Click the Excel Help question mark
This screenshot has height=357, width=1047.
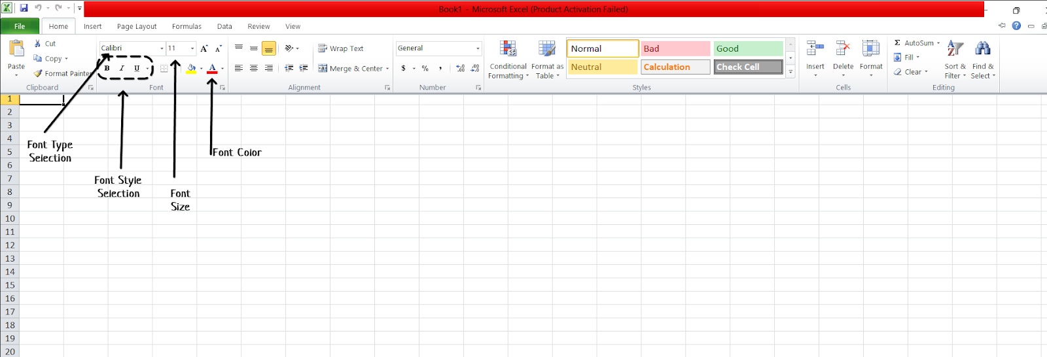pos(1016,26)
